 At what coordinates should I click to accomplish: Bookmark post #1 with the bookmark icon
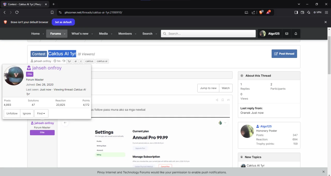pyautogui.click(x=223, y=100)
